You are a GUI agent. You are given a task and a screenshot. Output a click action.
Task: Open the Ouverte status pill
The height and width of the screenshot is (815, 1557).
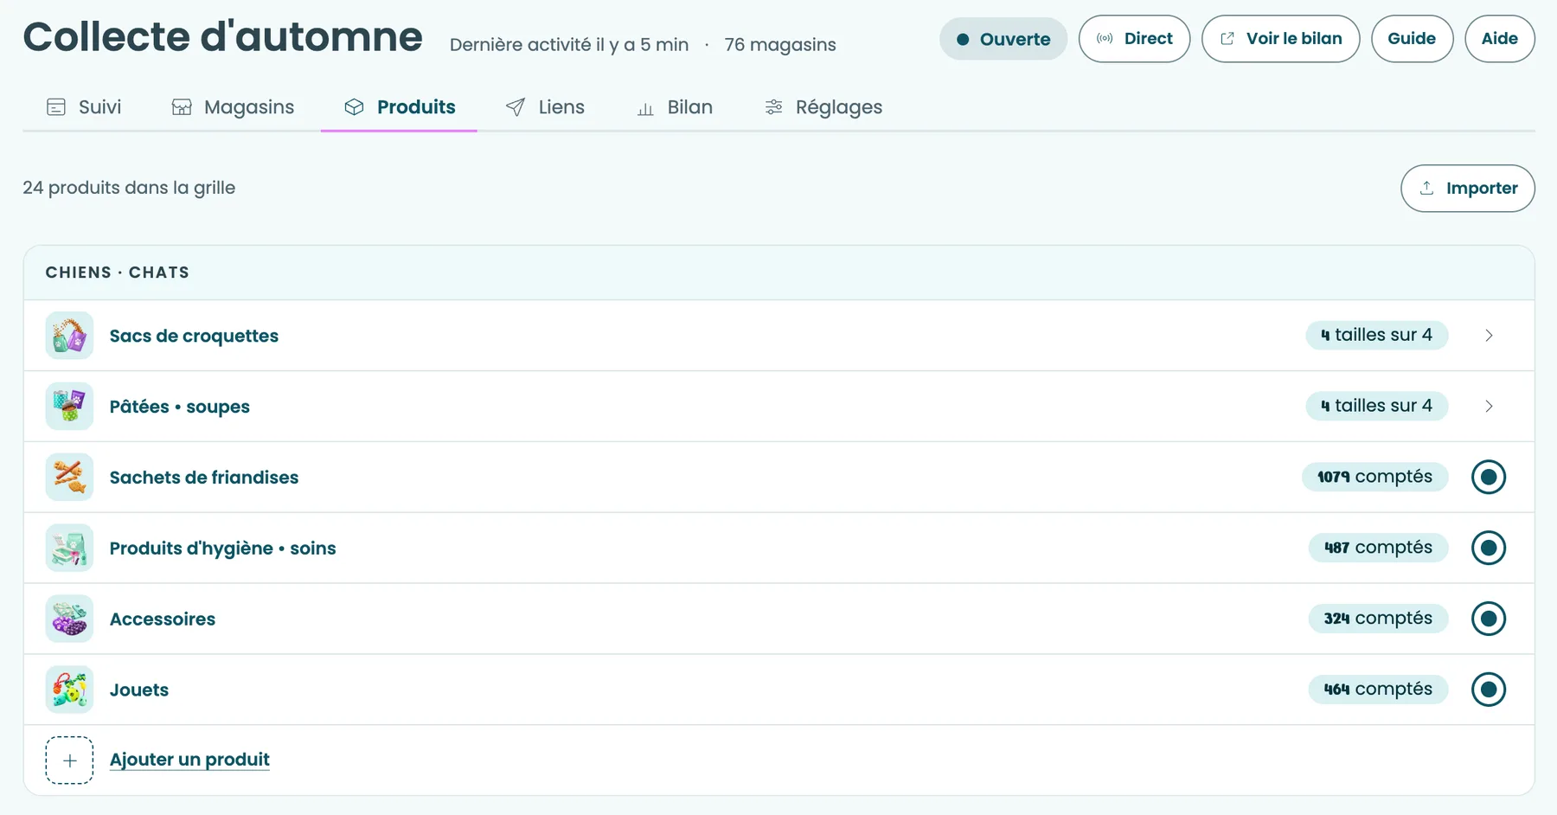coord(1003,39)
